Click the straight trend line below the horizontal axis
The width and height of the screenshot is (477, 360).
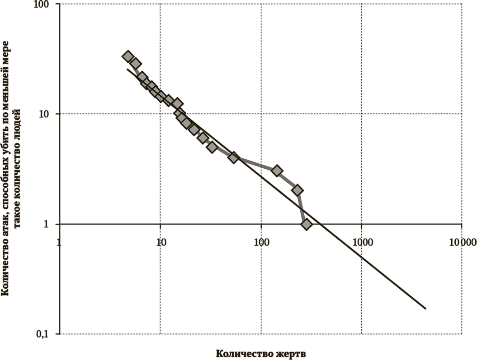373,266
